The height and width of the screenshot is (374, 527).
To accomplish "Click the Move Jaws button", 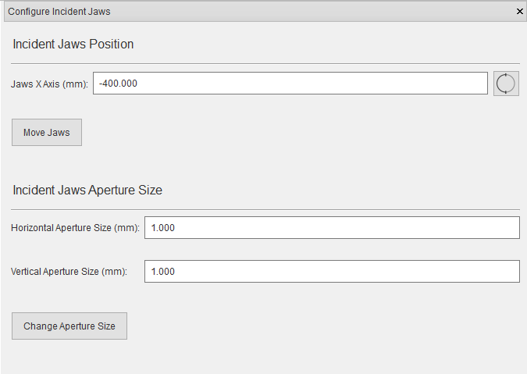I will (47, 133).
